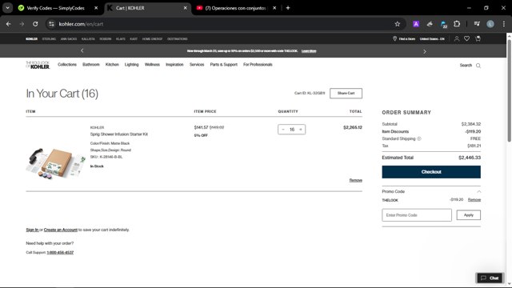Screen dimensions: 512x288
Task: Open the Sprig Shower Infusion Starter Kit title
Action: point(119,134)
